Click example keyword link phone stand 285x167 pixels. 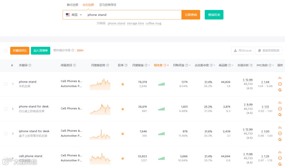(x=116, y=23)
